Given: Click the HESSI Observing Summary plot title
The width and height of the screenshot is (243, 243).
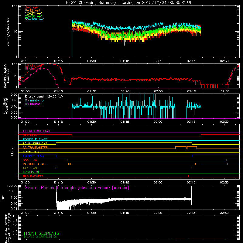Looking at the screenshot, I should pyautogui.click(x=129, y=3).
